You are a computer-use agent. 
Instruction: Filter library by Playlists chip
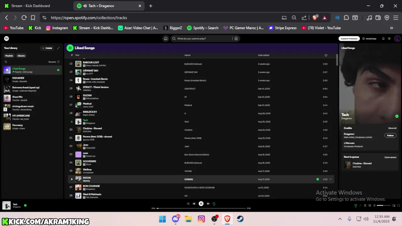9,56
